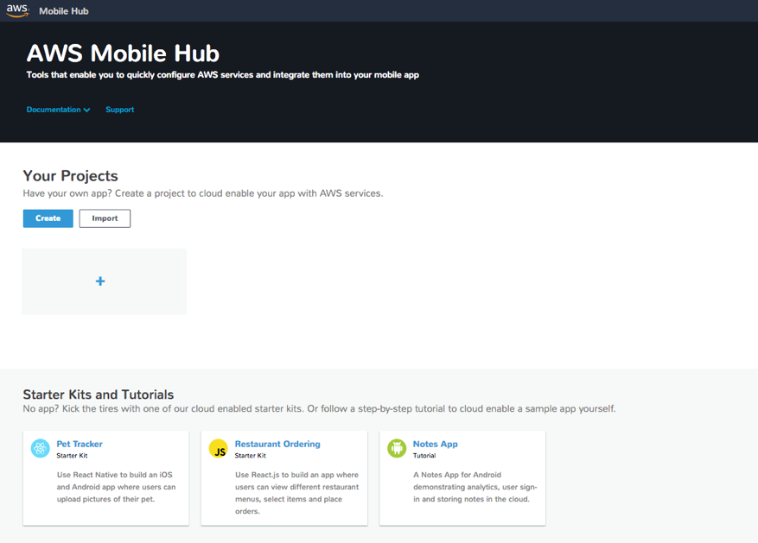Click the plus icon to add project
This screenshot has height=543, width=758.
tap(100, 281)
